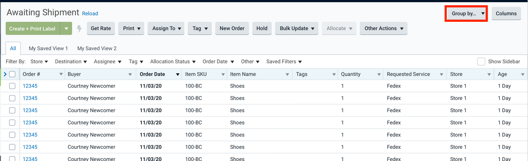Image resolution: width=528 pixels, height=161 pixels.
Task: Open the Assign To dropdown
Action: tap(166, 28)
